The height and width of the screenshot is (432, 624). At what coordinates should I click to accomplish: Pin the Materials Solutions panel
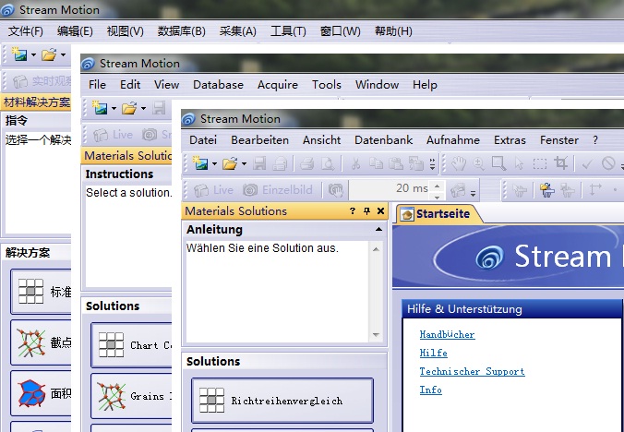(x=366, y=211)
